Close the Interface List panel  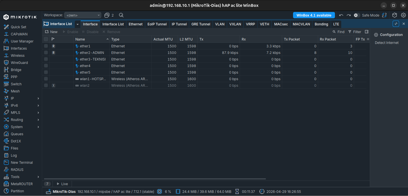[403, 24]
